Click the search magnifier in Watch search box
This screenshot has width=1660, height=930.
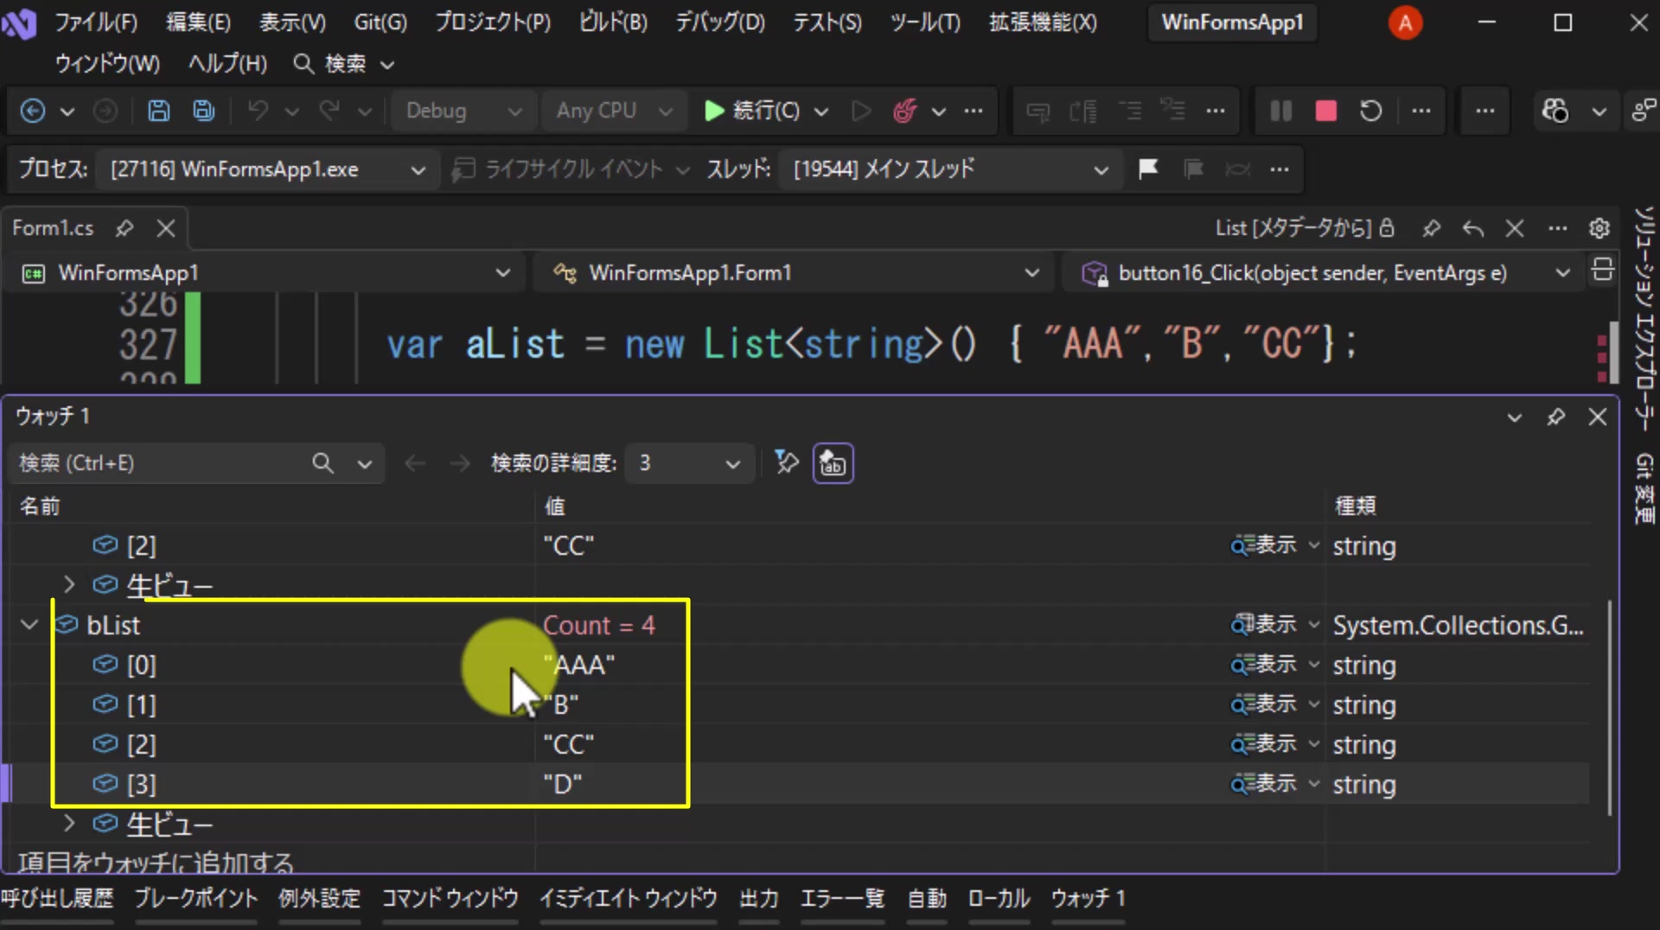(322, 463)
